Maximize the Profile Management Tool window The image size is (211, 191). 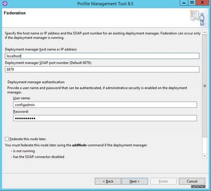192,3
